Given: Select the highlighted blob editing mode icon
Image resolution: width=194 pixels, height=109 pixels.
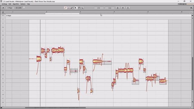Looking at the screenshot, I should 65,8.
